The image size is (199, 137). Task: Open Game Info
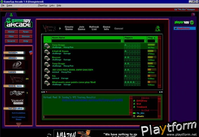click(107, 28)
